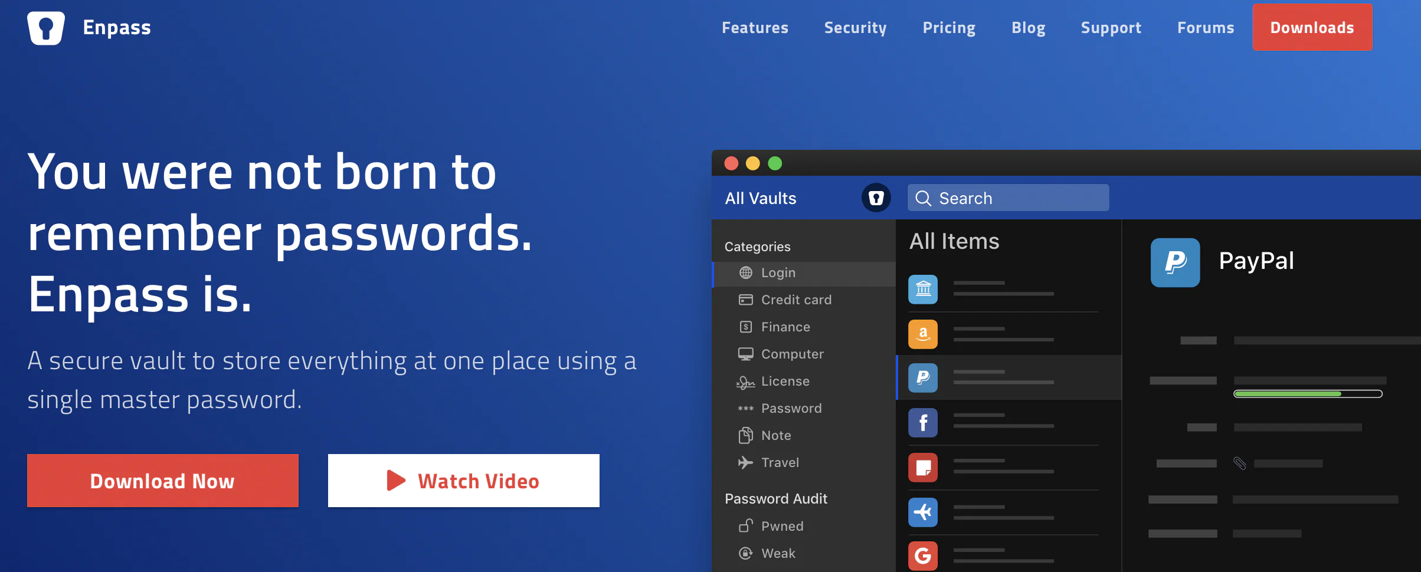Click the Pwned open-lock icon
1421x572 pixels.
click(746, 525)
